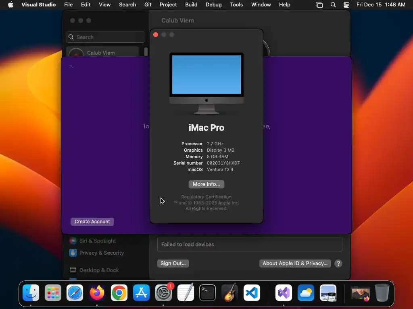Click the Settings sidebar Search field

(105, 37)
